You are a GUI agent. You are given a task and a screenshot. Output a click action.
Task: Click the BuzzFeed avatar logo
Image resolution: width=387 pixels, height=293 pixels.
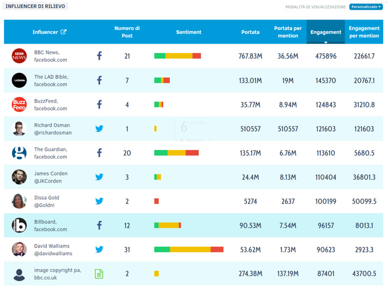(x=19, y=104)
